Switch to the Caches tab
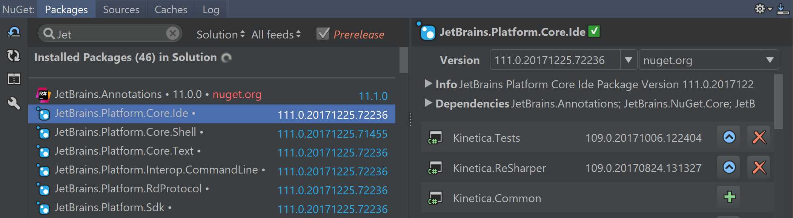 tap(171, 9)
